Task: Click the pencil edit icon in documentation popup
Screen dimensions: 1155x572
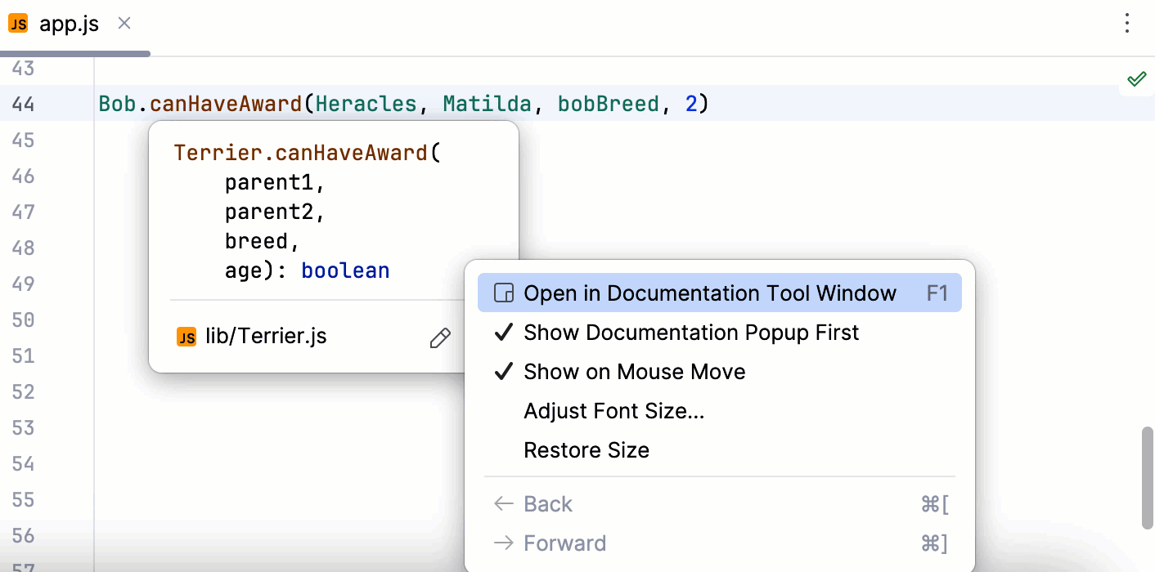Action: pos(440,337)
